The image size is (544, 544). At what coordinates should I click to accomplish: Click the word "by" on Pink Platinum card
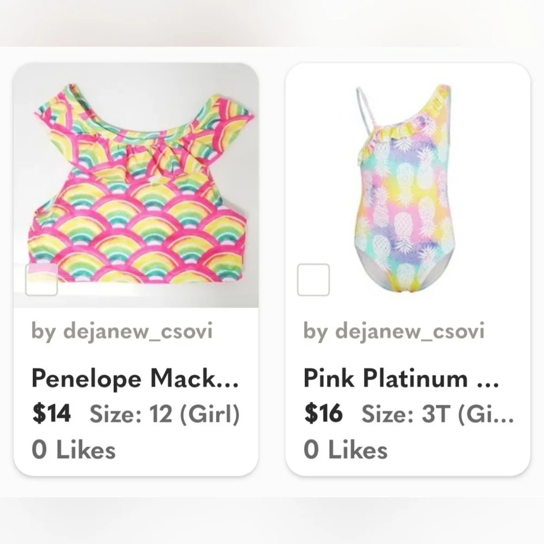pyautogui.click(x=316, y=331)
